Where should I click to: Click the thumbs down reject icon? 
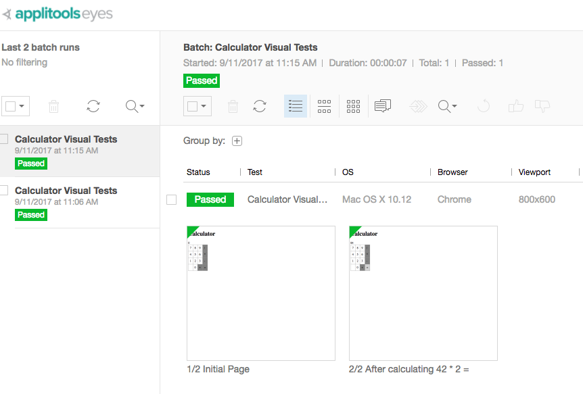542,106
